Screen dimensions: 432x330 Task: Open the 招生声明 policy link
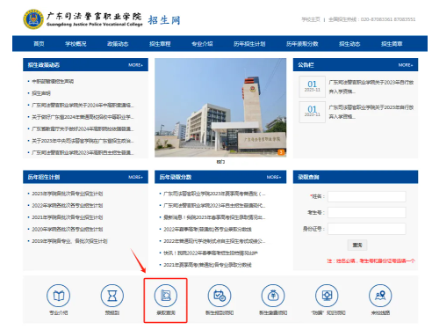pyautogui.click(x=41, y=93)
